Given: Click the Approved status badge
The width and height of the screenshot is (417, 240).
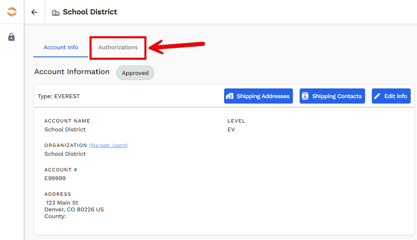Looking at the screenshot, I should click(x=135, y=73).
